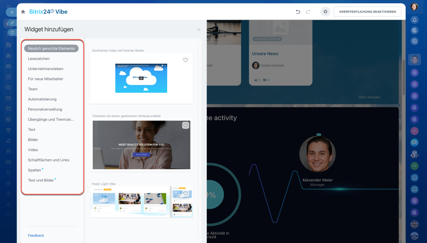
Task: Open the Unsere News link
Action: 265,54
